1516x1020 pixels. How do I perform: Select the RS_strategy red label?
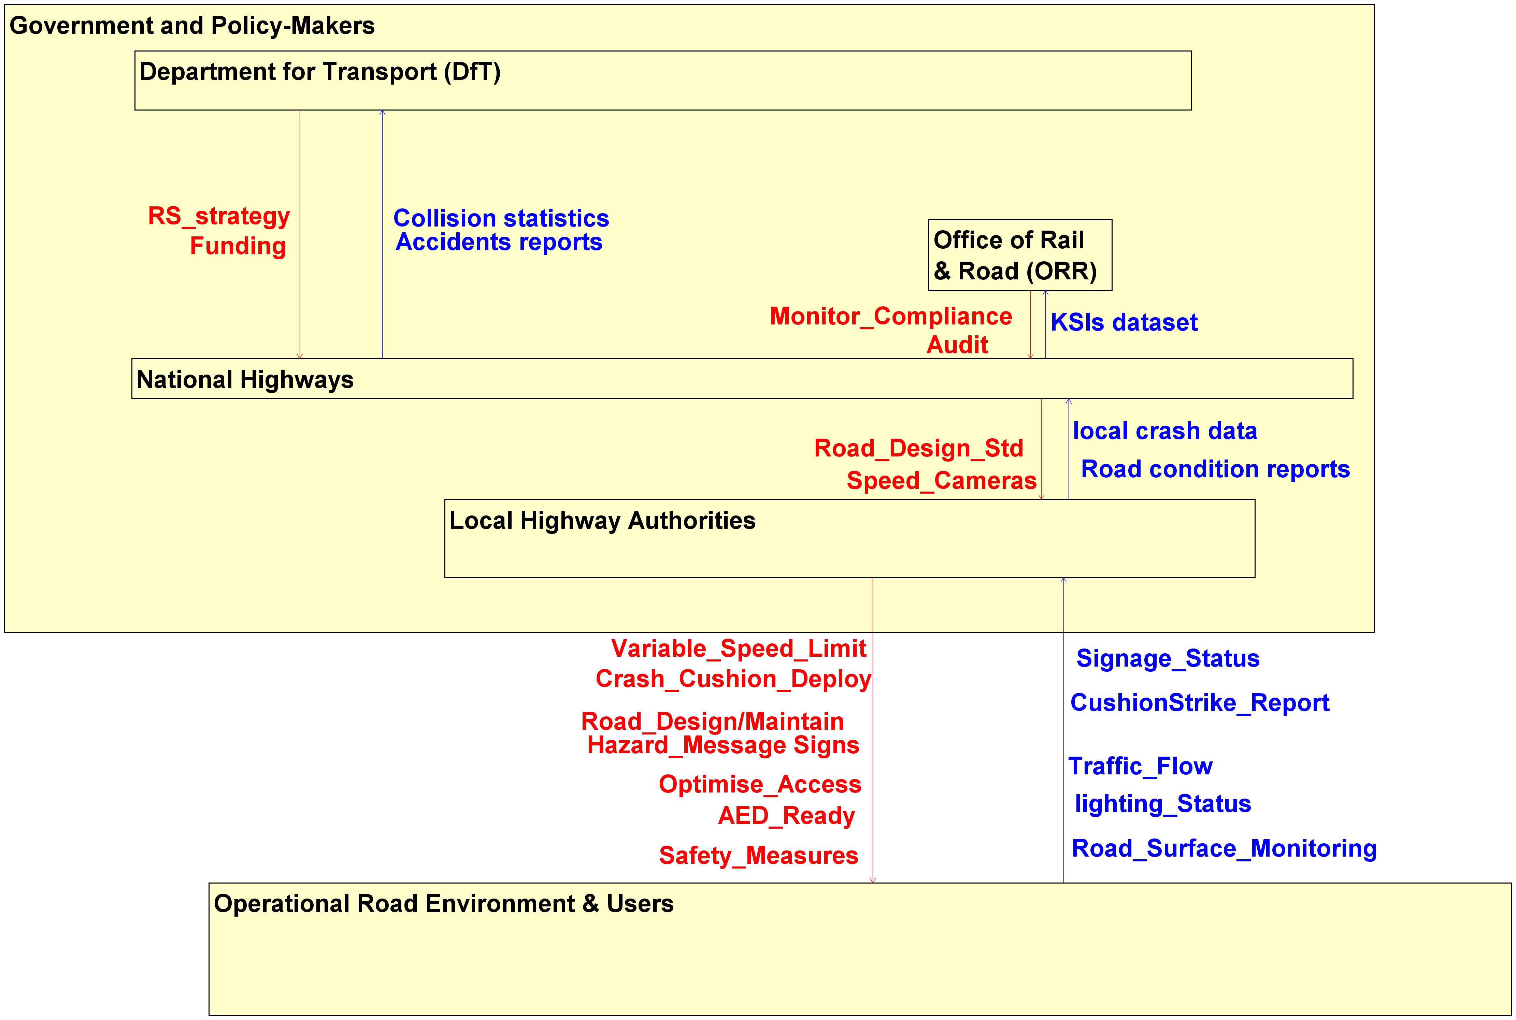tap(219, 216)
